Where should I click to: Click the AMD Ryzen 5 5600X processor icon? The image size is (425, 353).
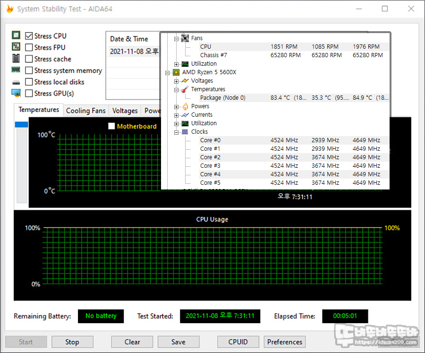pos(176,72)
